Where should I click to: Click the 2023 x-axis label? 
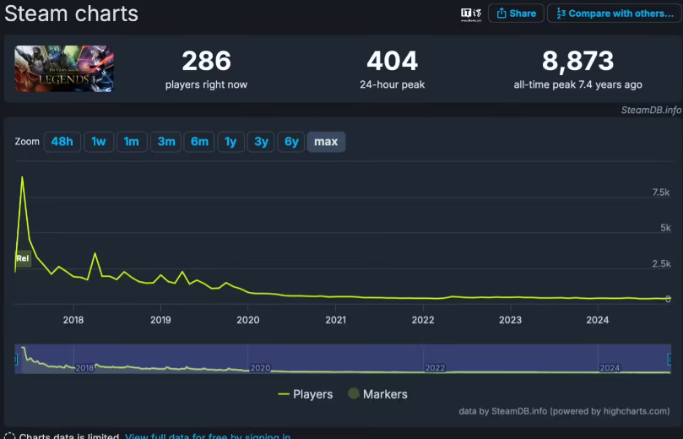(510, 320)
